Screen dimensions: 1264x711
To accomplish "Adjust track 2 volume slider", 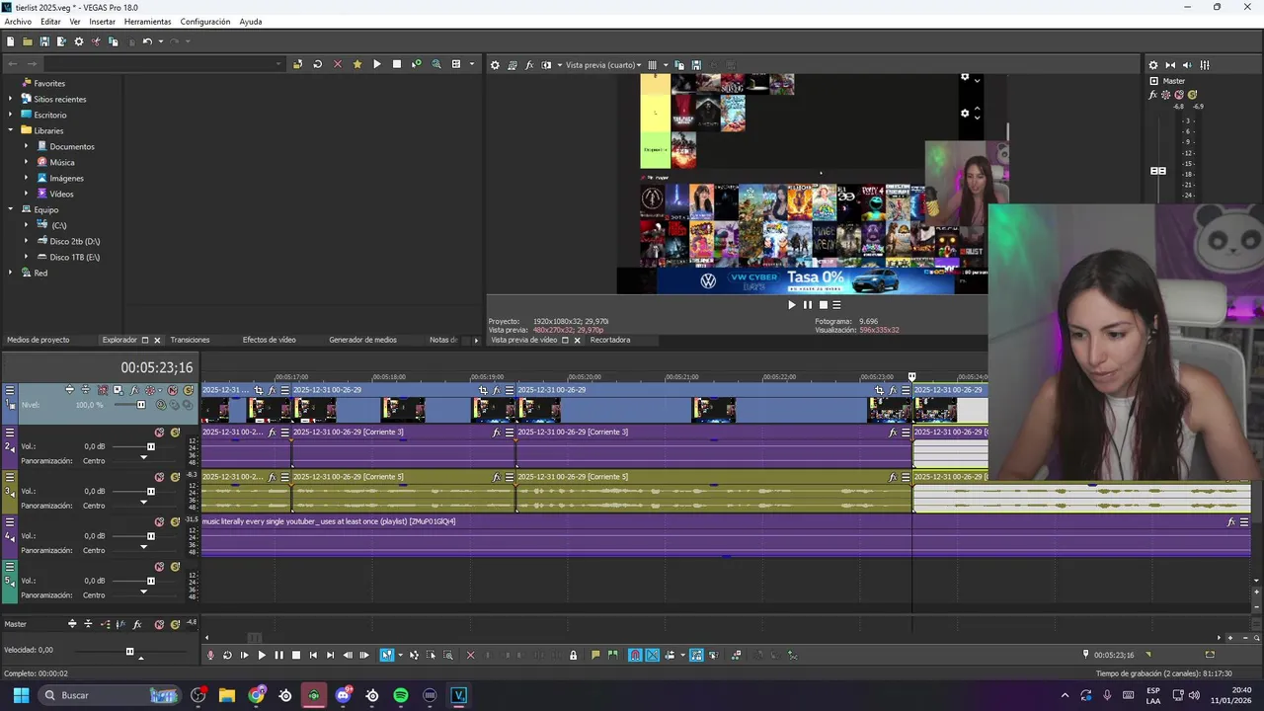I will tap(150, 446).
